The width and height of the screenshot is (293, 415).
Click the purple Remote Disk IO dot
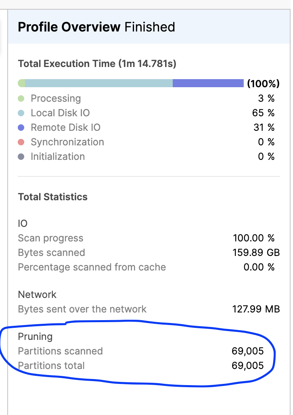pyautogui.click(x=21, y=128)
